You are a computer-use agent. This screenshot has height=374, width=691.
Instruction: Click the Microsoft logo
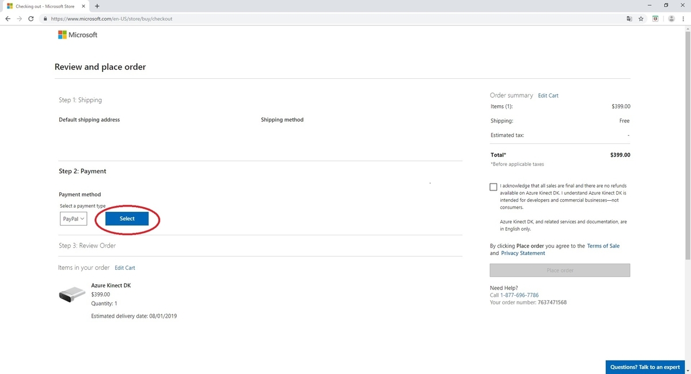pyautogui.click(x=78, y=35)
